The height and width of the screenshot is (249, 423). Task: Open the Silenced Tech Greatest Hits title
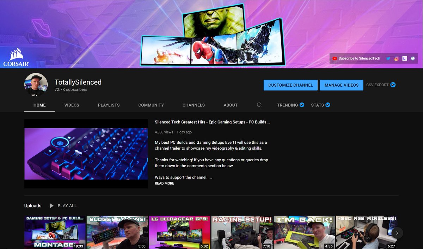[x=213, y=122]
